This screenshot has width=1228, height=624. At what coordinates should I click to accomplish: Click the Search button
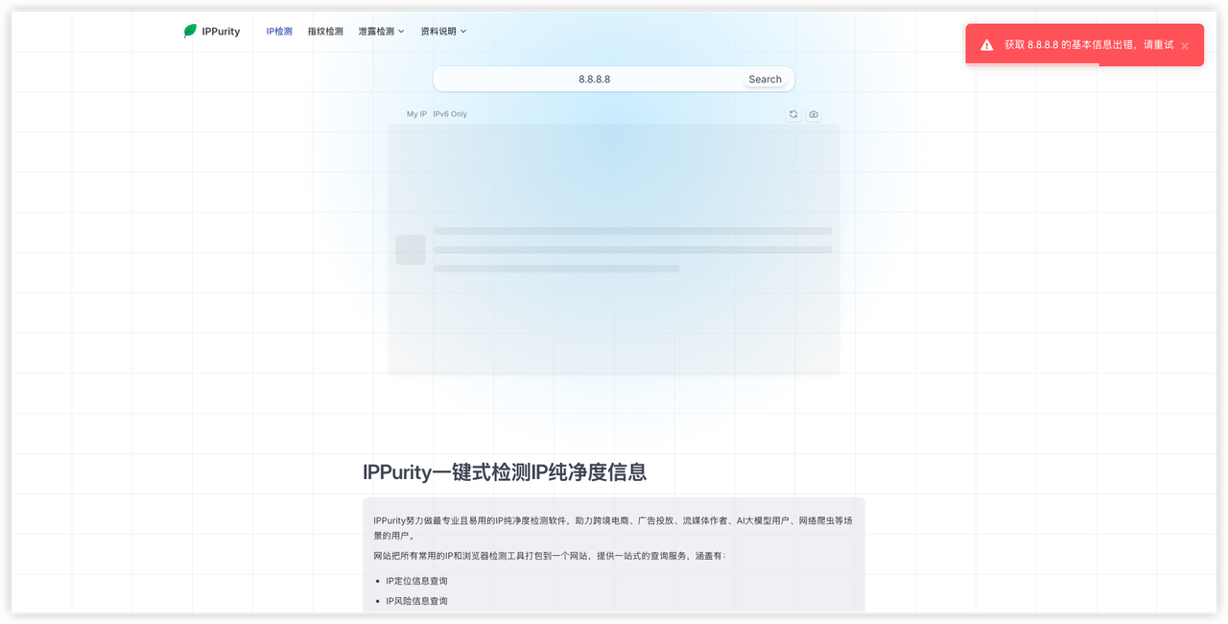(766, 80)
